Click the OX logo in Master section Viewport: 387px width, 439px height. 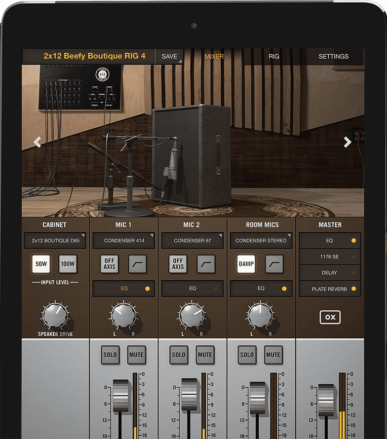(330, 317)
